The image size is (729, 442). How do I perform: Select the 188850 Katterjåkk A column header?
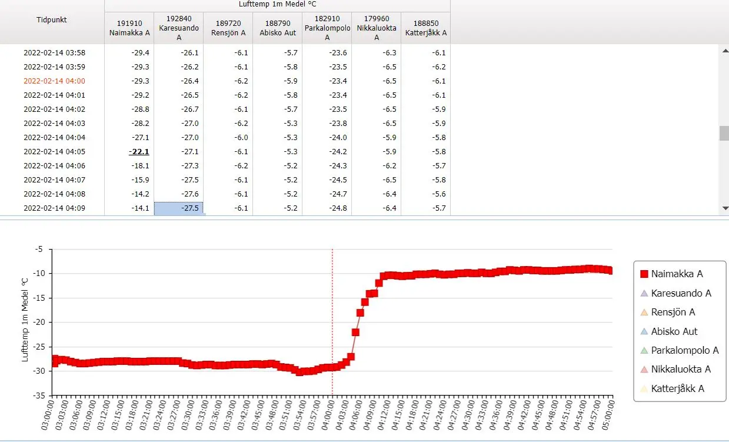[x=426, y=28]
